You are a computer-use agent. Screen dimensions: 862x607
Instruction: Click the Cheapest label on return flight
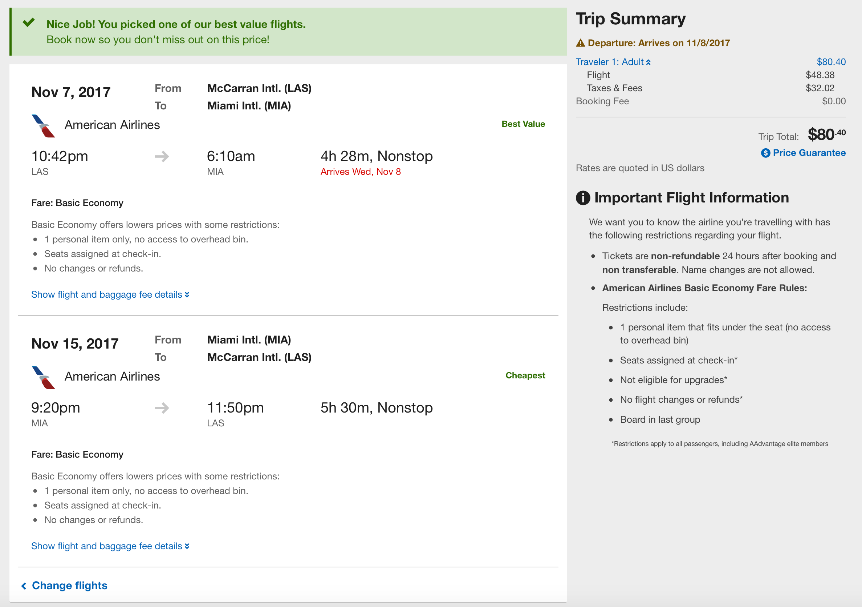(x=525, y=375)
